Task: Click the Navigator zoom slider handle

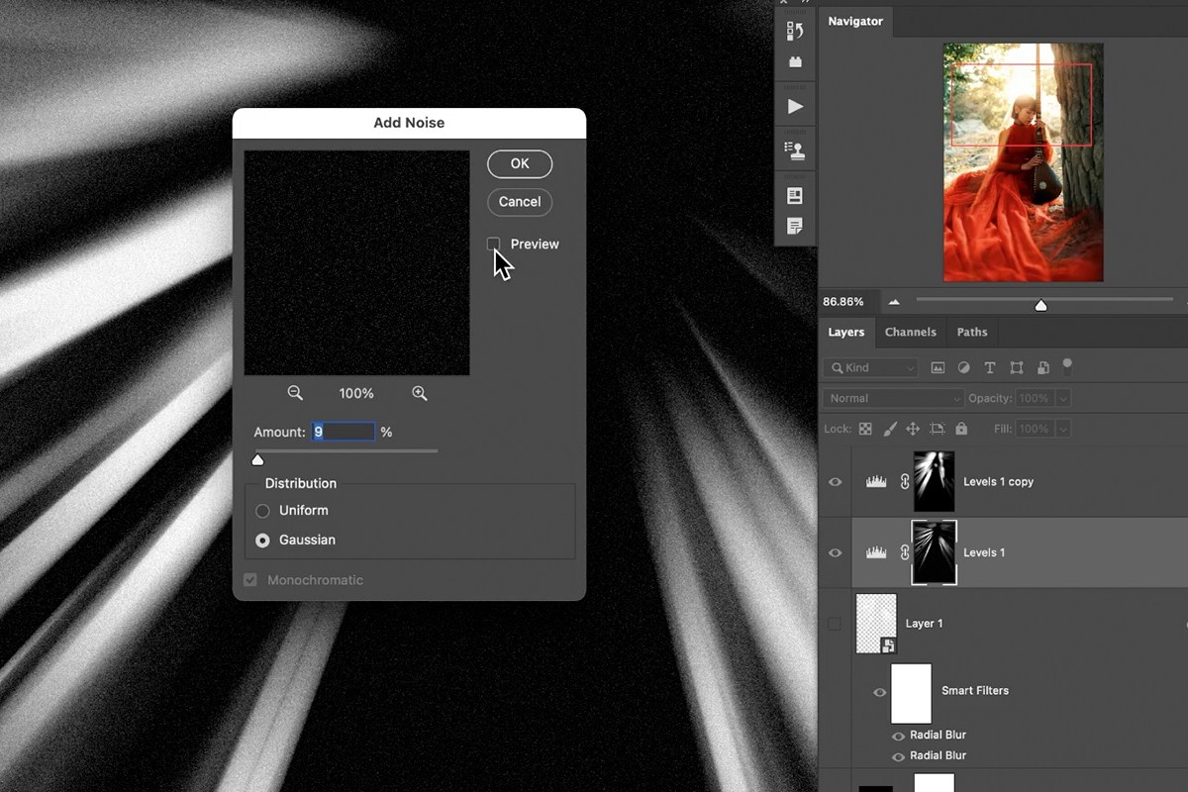Action: click(x=1040, y=305)
